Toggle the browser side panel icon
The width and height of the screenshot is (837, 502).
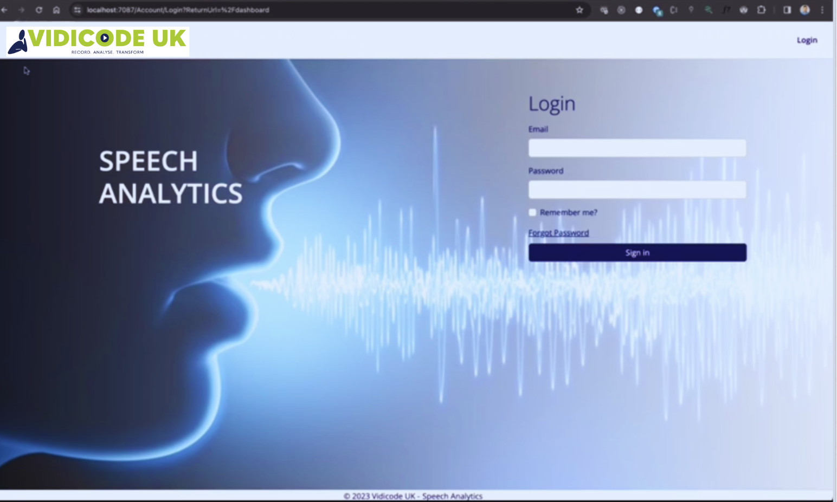tap(787, 10)
